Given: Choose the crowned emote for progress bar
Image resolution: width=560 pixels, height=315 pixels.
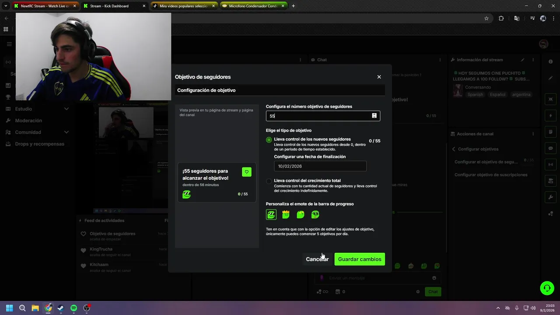Looking at the screenshot, I should click(x=286, y=214).
